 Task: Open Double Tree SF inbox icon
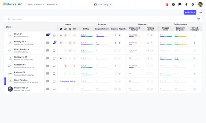54,89
